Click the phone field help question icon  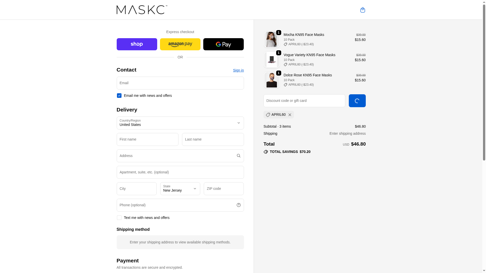238,205
